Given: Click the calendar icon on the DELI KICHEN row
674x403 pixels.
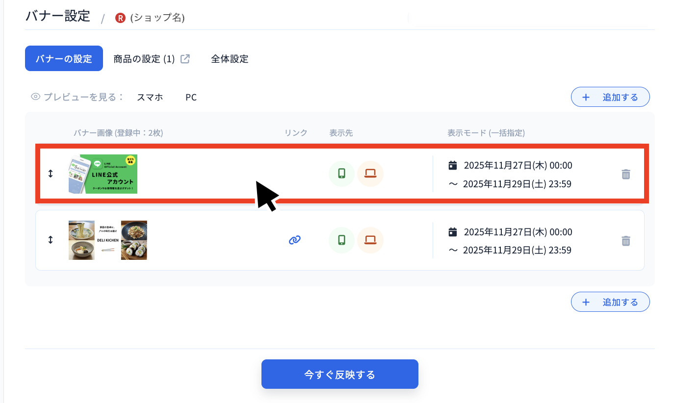Looking at the screenshot, I should [453, 231].
